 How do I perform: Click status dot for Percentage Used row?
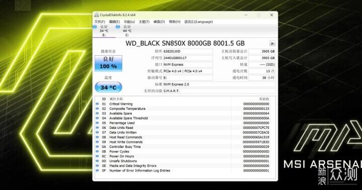point(97,123)
